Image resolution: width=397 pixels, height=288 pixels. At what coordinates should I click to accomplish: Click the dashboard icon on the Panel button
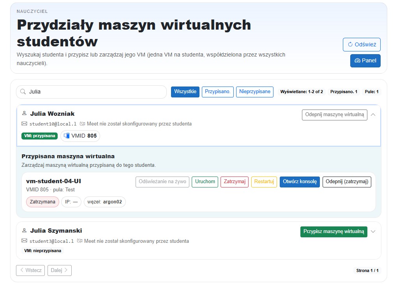(357, 60)
